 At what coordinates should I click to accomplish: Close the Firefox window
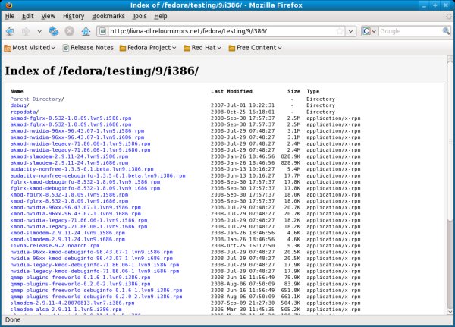click(x=446, y=5)
